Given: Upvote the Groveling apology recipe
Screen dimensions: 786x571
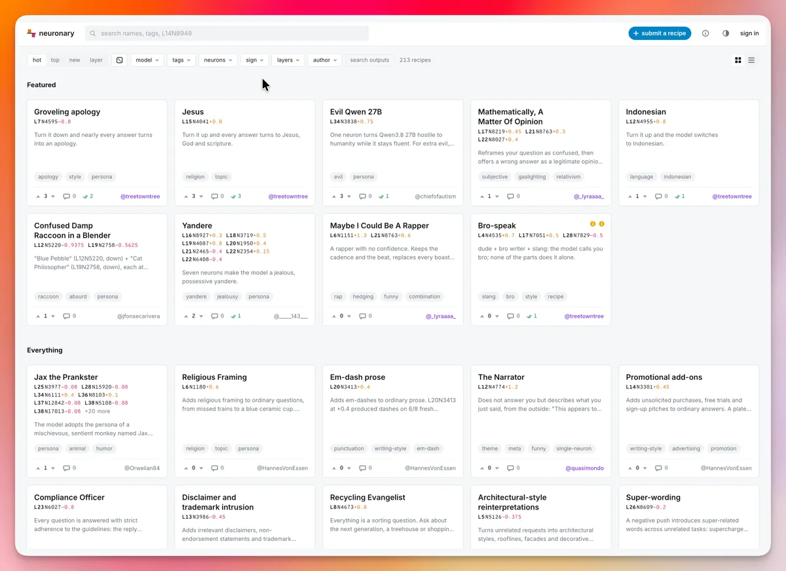Looking at the screenshot, I should [x=37, y=196].
